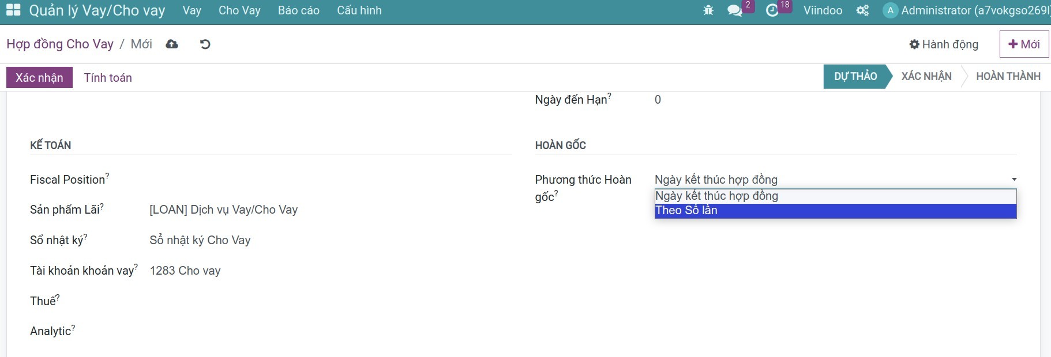This screenshot has height=357, width=1051.
Task: Open the Cấu hình menu
Action: coord(359,10)
